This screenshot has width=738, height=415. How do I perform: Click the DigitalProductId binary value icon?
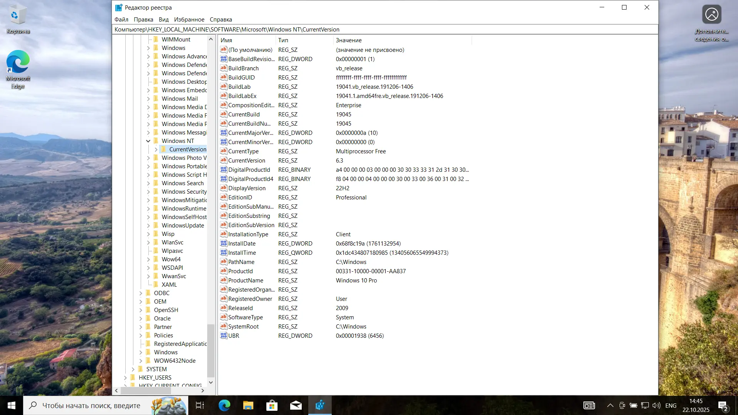coord(224,169)
